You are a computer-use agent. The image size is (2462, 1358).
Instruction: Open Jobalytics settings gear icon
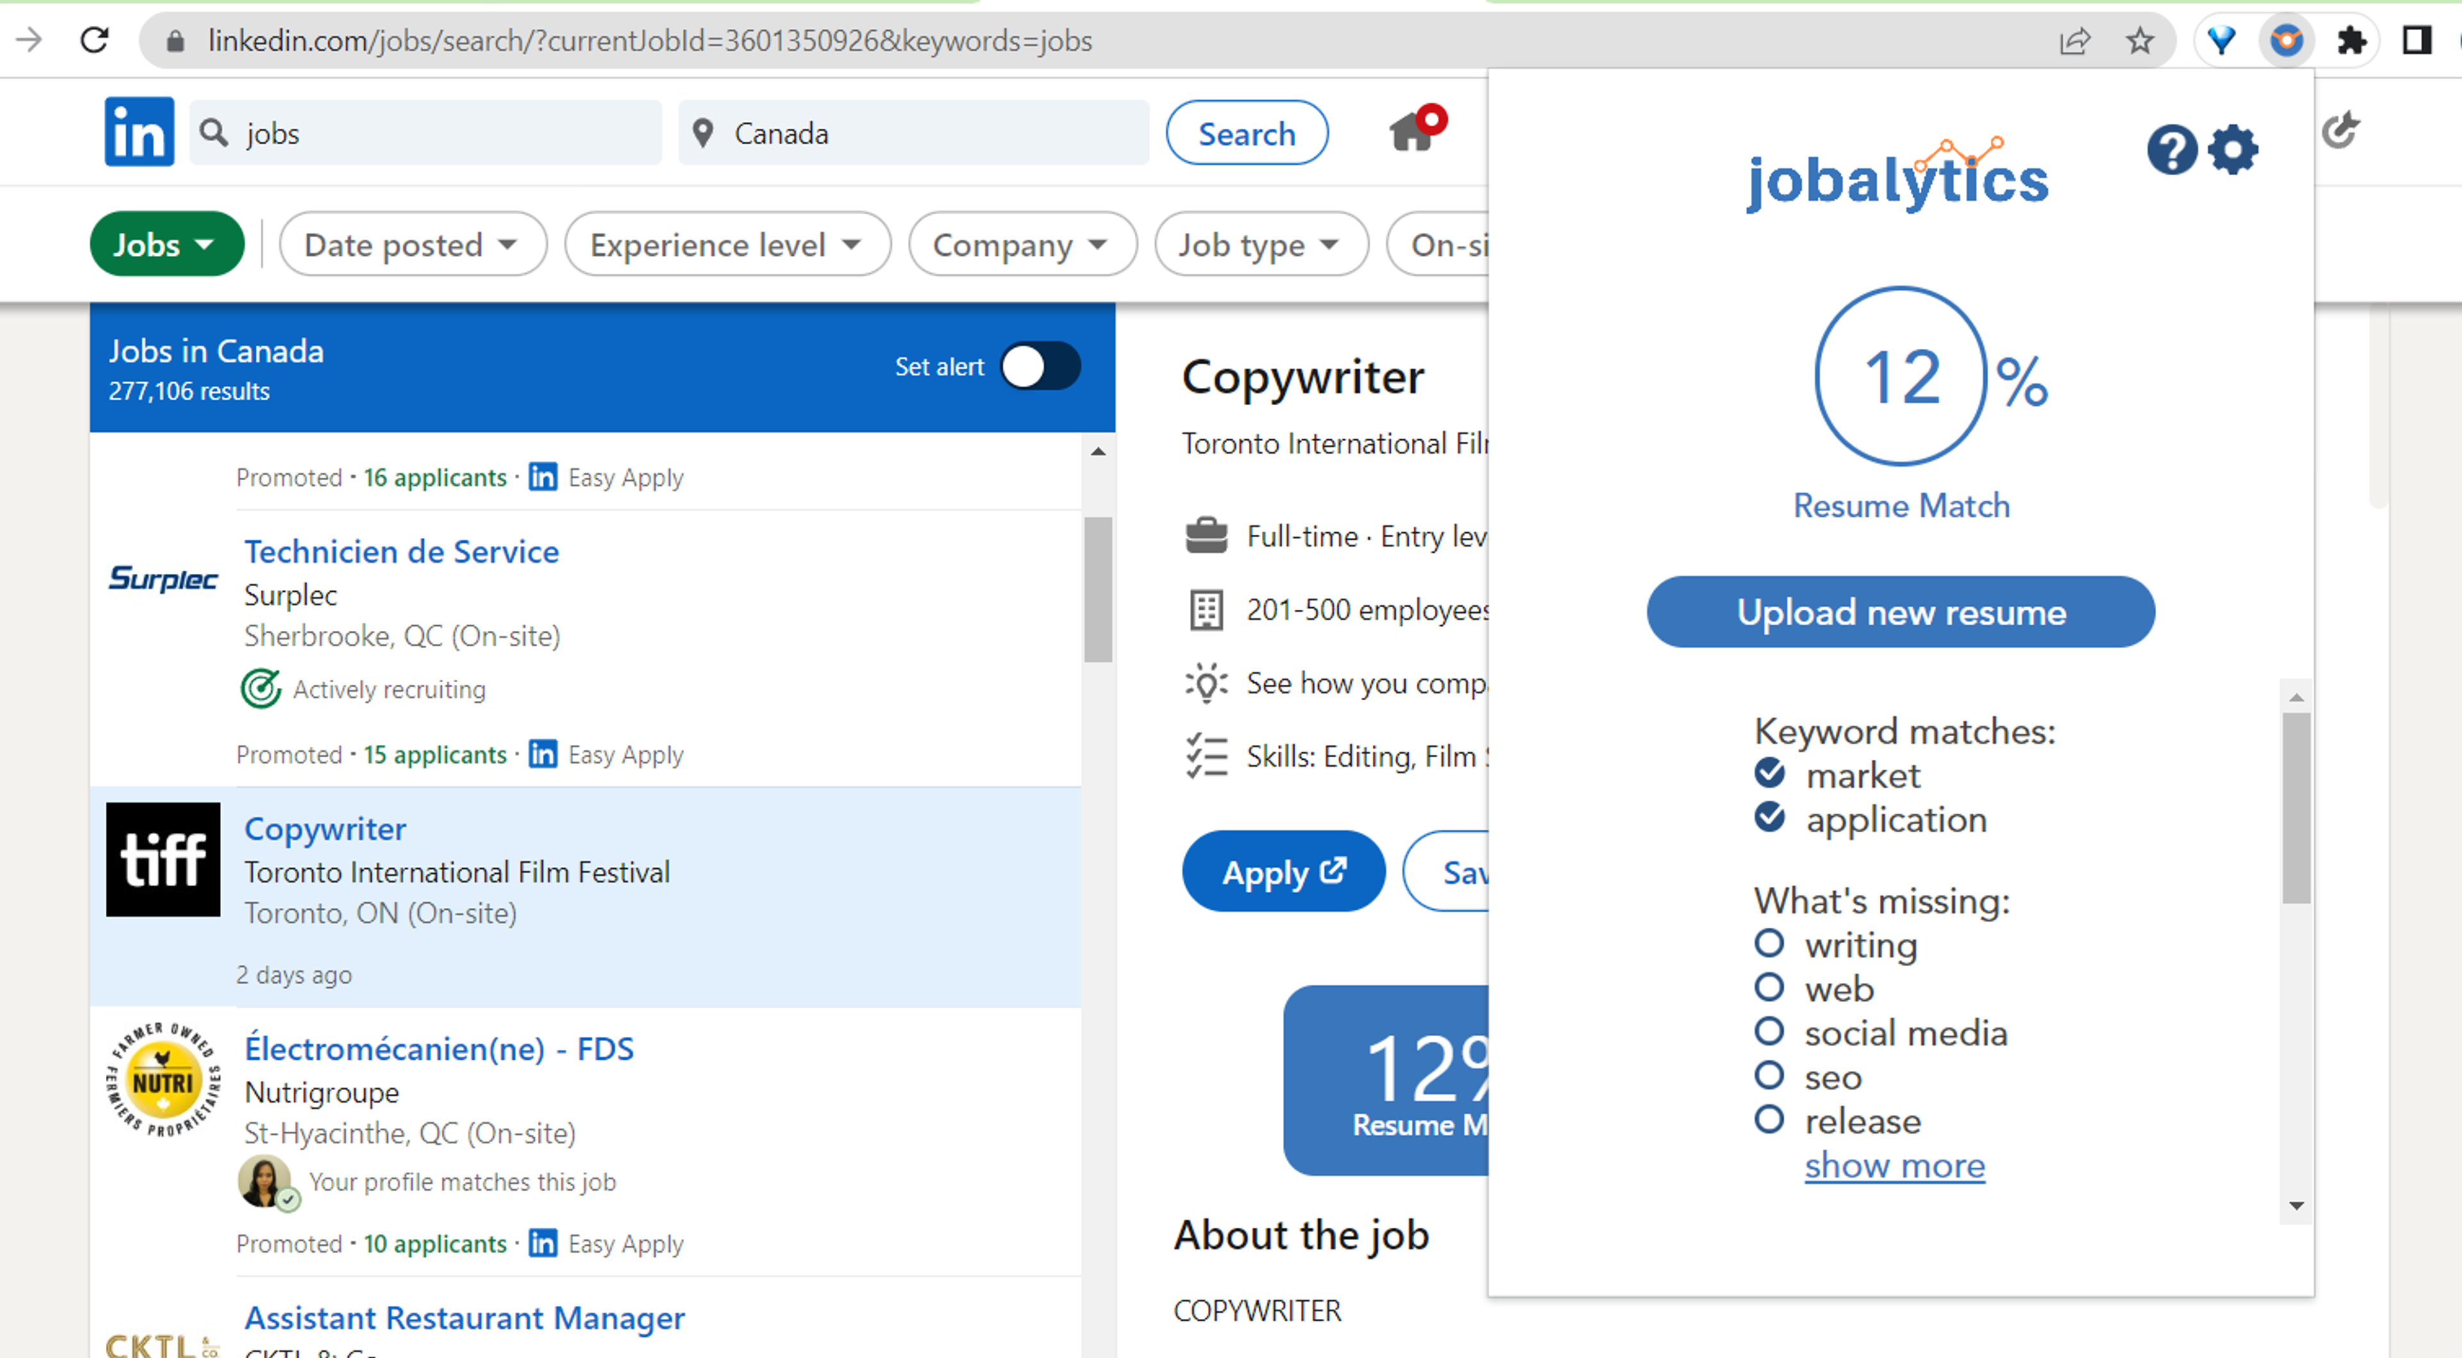[x=2234, y=150]
